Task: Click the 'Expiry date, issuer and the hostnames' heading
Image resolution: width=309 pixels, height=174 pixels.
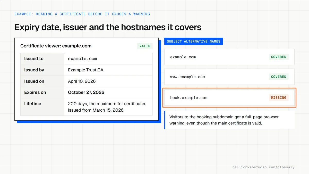Action: coord(108,27)
